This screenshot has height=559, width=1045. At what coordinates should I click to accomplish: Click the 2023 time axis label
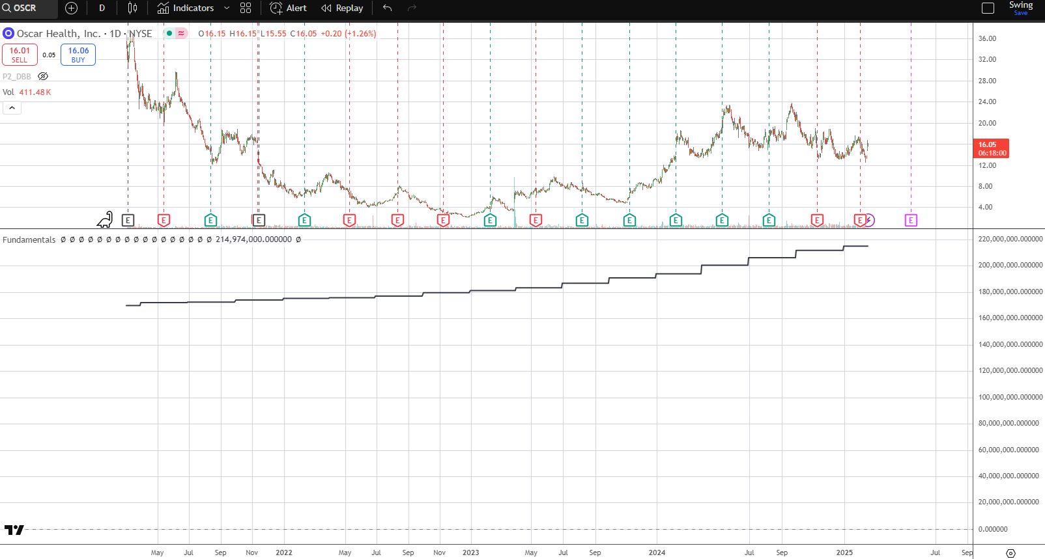470,552
